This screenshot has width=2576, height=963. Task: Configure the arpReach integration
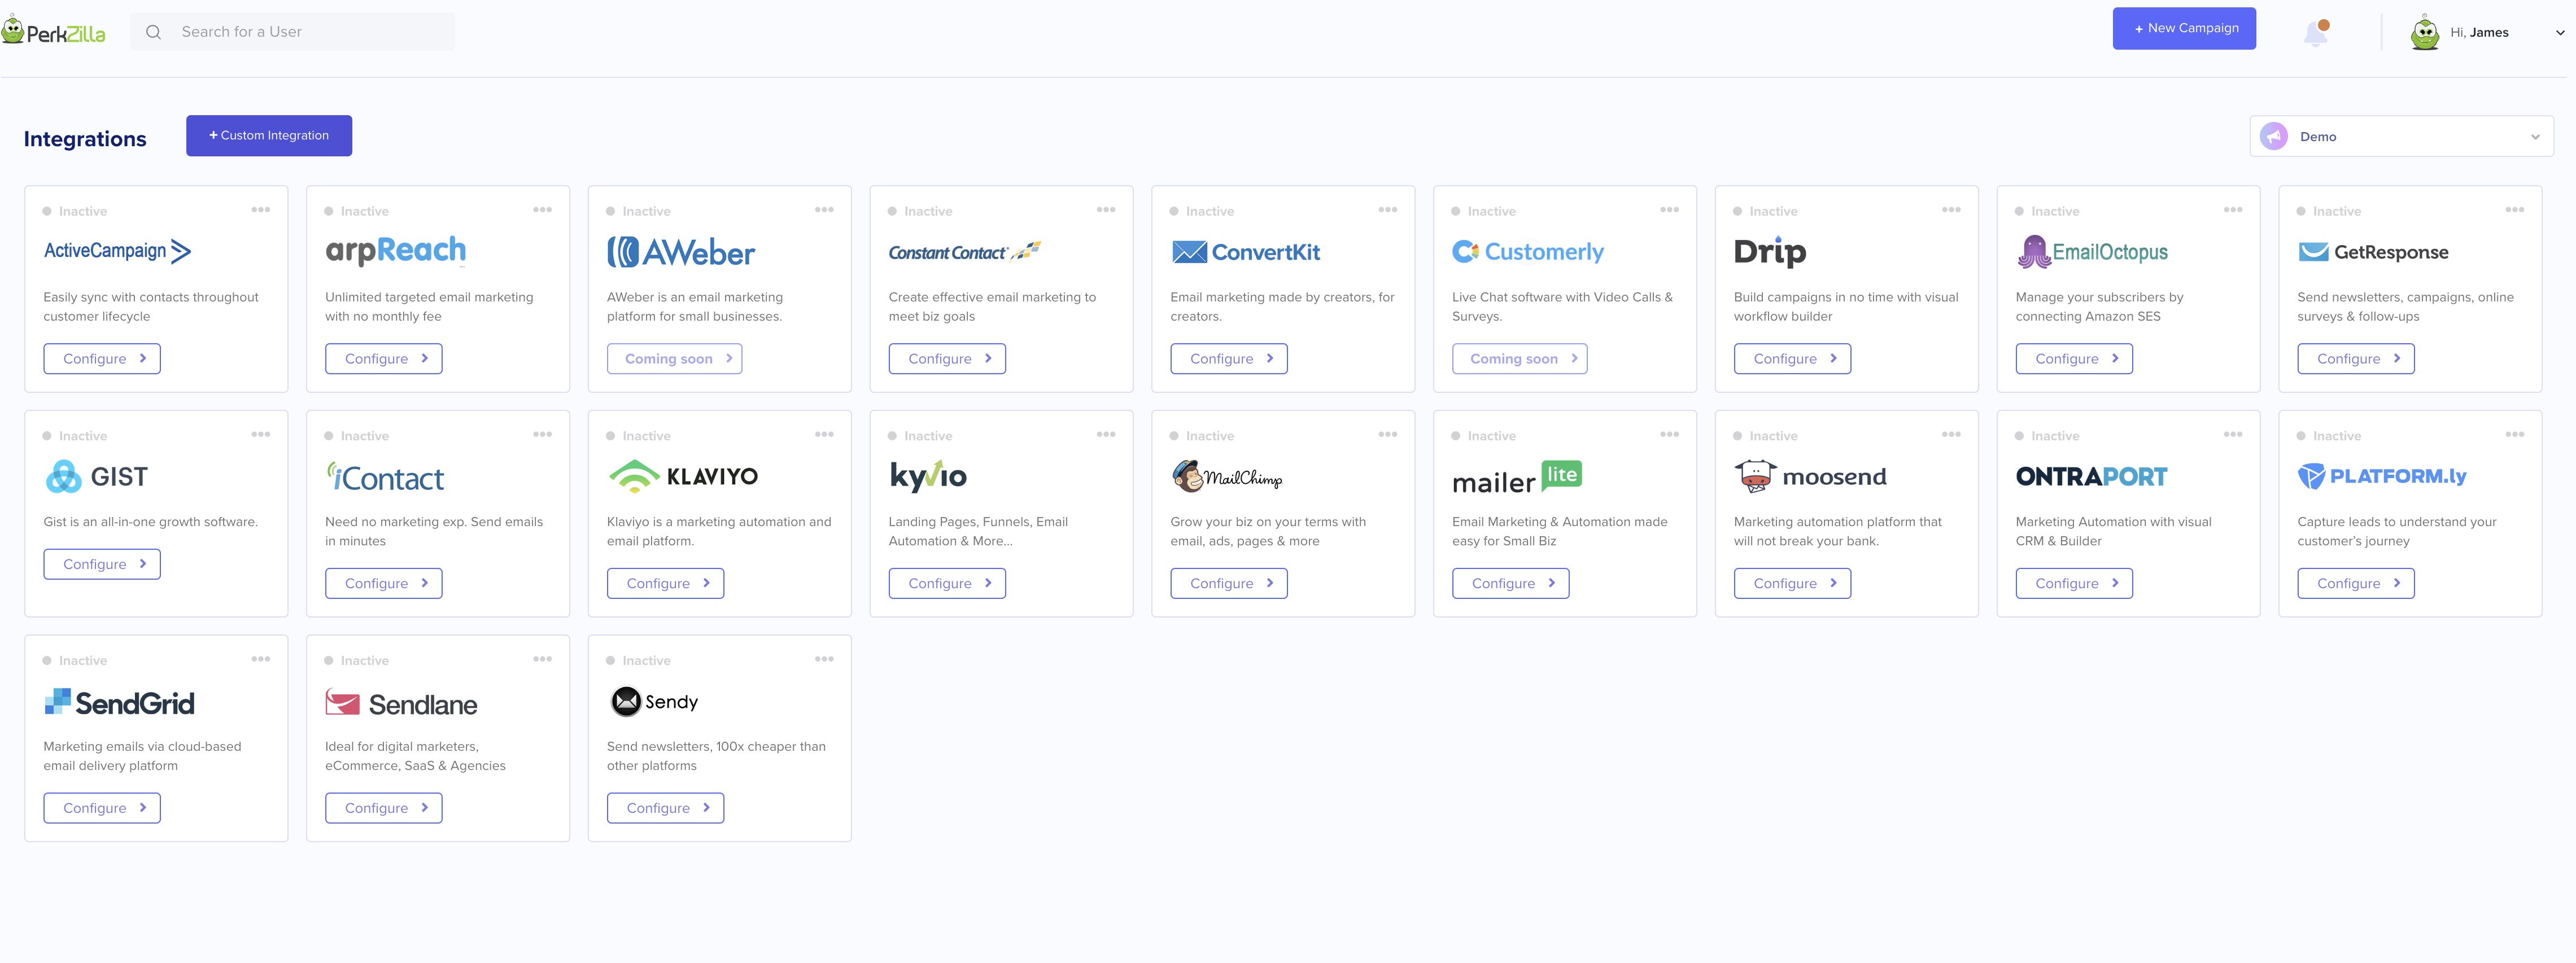(384, 359)
